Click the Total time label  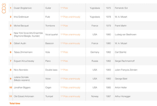click(x=15, y=103)
